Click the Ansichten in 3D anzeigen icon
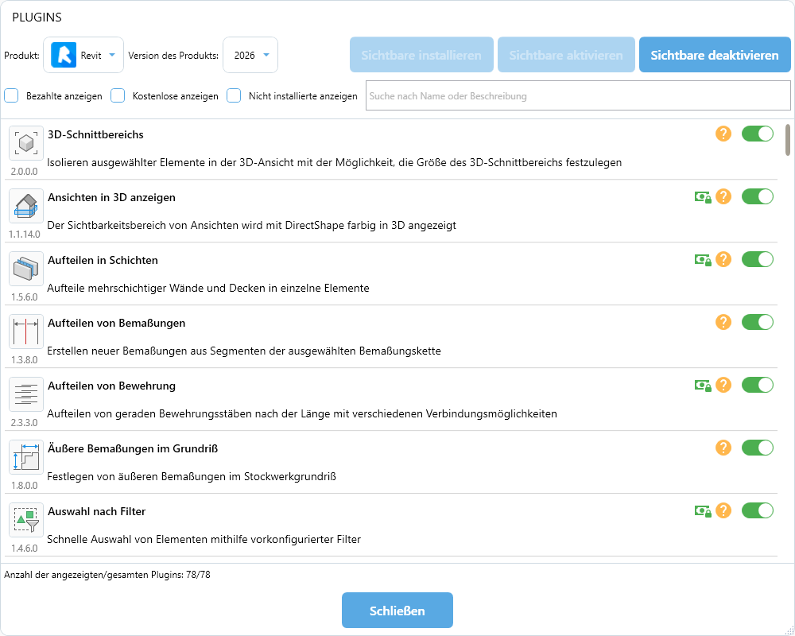Viewport: 795px width, 636px height. click(x=26, y=206)
